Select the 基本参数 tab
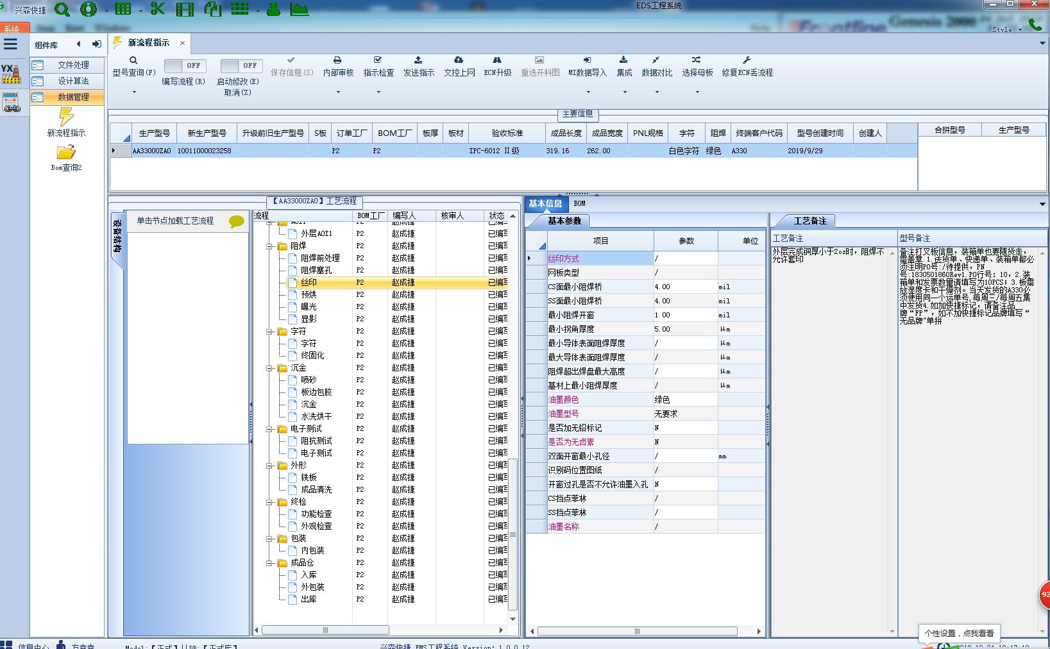This screenshot has height=649, width=1050. pos(564,221)
